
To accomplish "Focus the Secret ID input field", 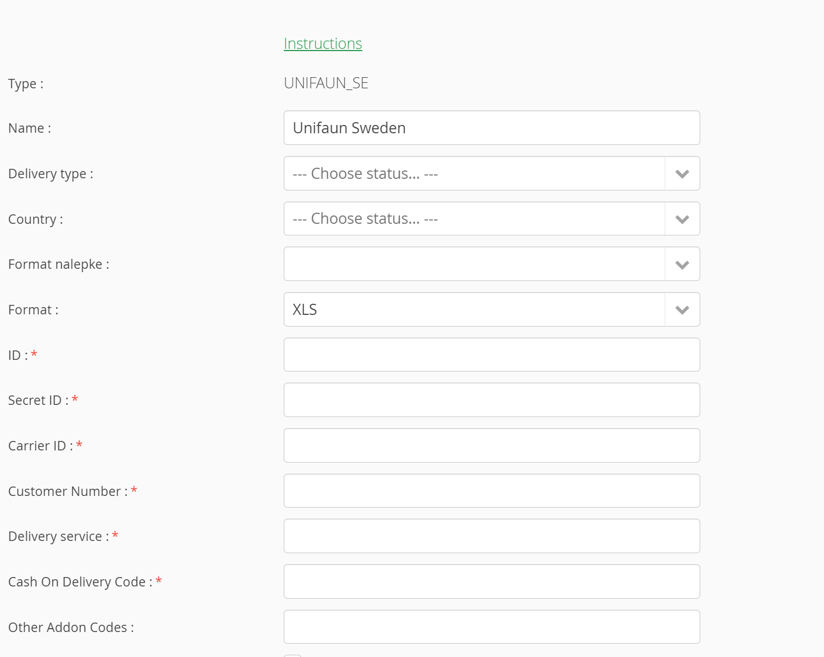I will (x=491, y=400).
